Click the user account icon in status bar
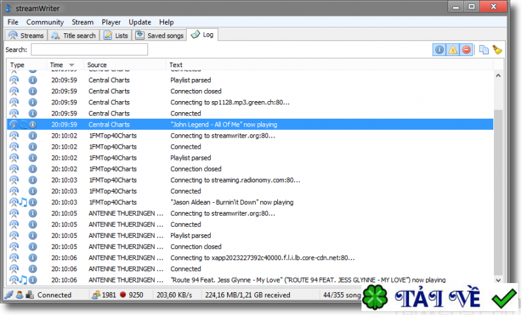This screenshot has width=522, height=315. (x=20, y=295)
